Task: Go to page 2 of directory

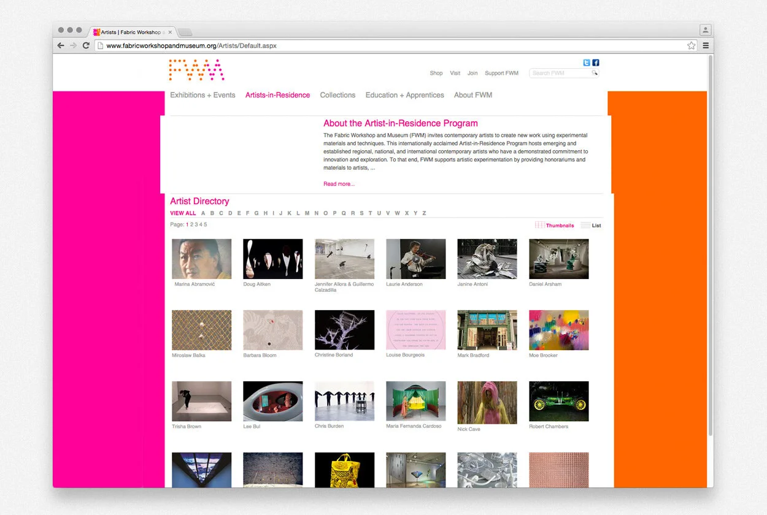Action: [192, 224]
